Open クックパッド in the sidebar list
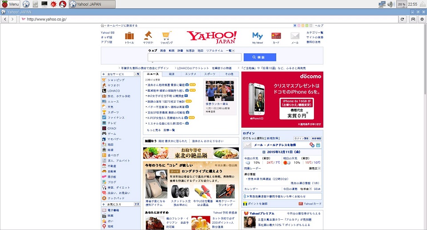The width and height of the screenshot is (427, 230). [x=116, y=198]
